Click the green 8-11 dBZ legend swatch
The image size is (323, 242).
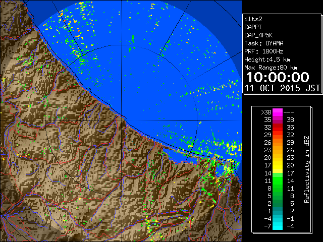tap(278, 188)
